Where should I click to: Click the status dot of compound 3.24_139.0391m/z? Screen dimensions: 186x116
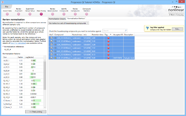click(55, 44)
